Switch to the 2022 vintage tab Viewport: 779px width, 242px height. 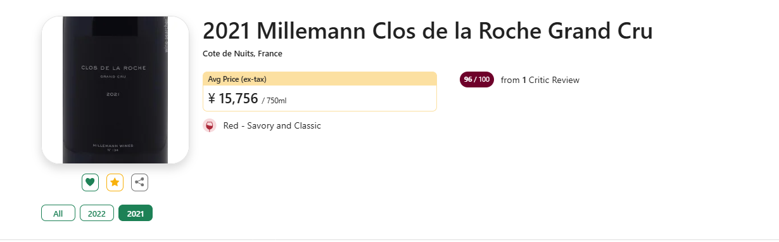pyautogui.click(x=97, y=213)
